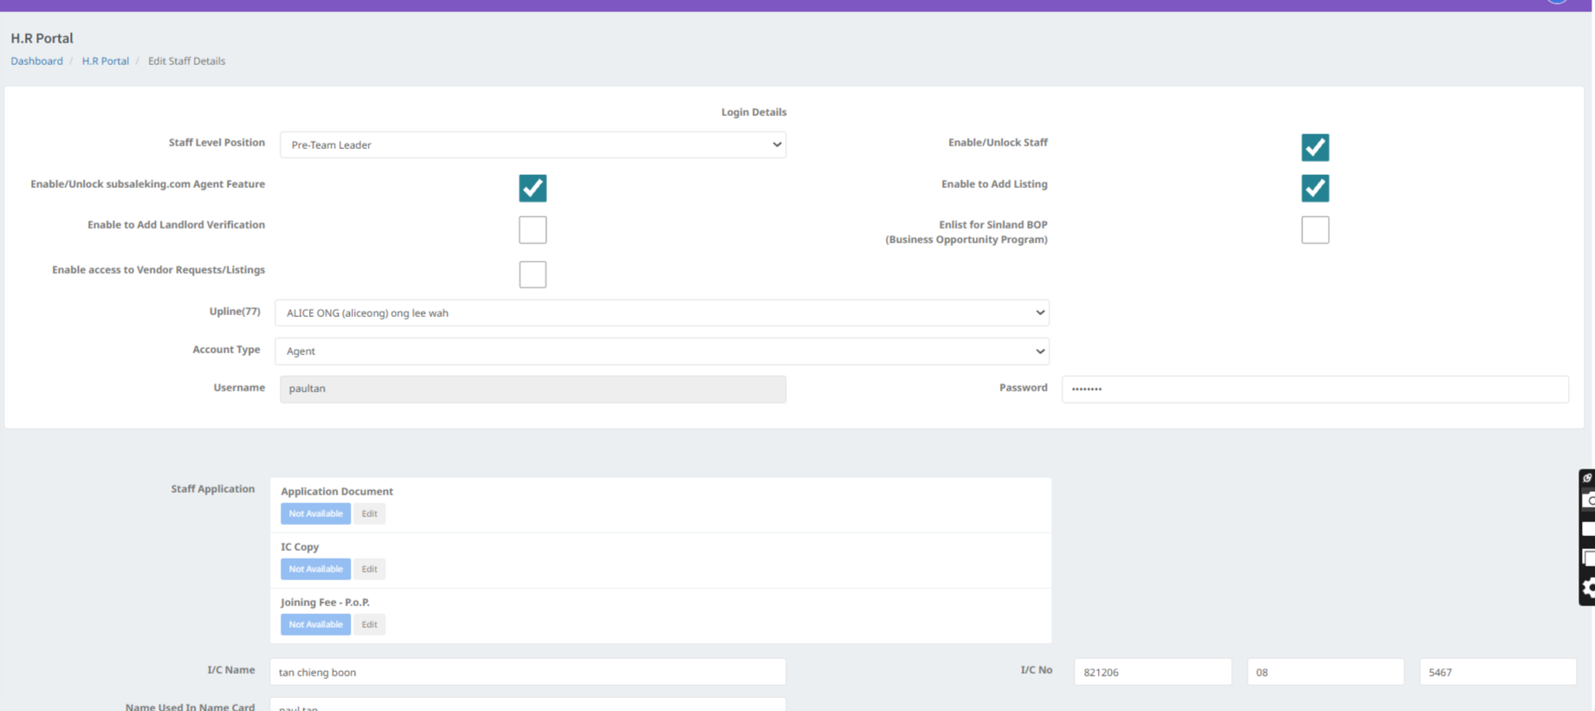Screen dimensions: 1595x711
Task: Enable access to Vendor Requests/Listings
Action: 533,275
